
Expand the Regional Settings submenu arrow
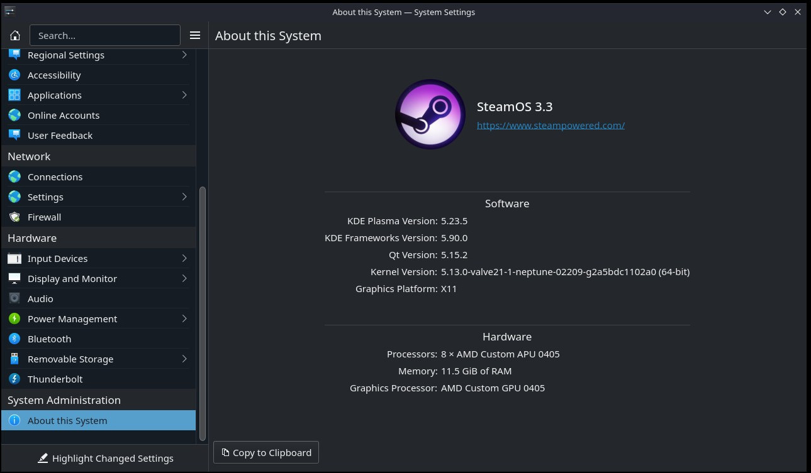pyautogui.click(x=184, y=55)
